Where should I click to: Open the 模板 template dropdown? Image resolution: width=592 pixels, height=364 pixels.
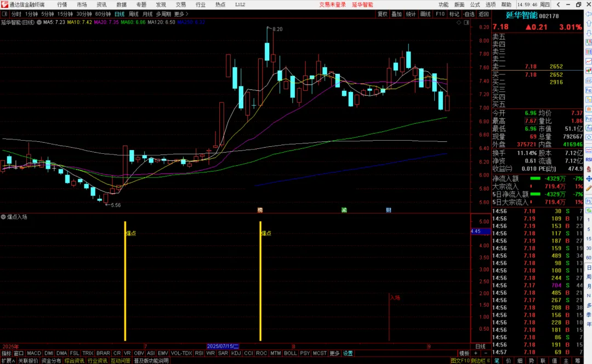tap(464, 354)
